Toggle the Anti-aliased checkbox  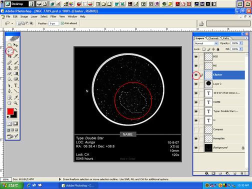(62, 23)
